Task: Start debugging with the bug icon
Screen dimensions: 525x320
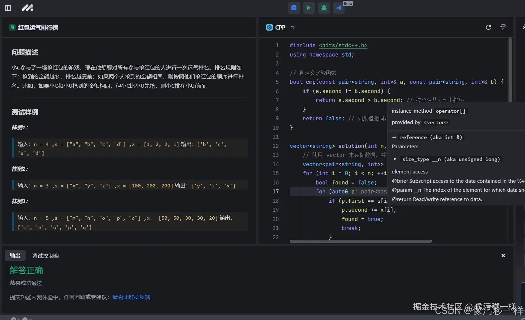Action: click(324, 8)
